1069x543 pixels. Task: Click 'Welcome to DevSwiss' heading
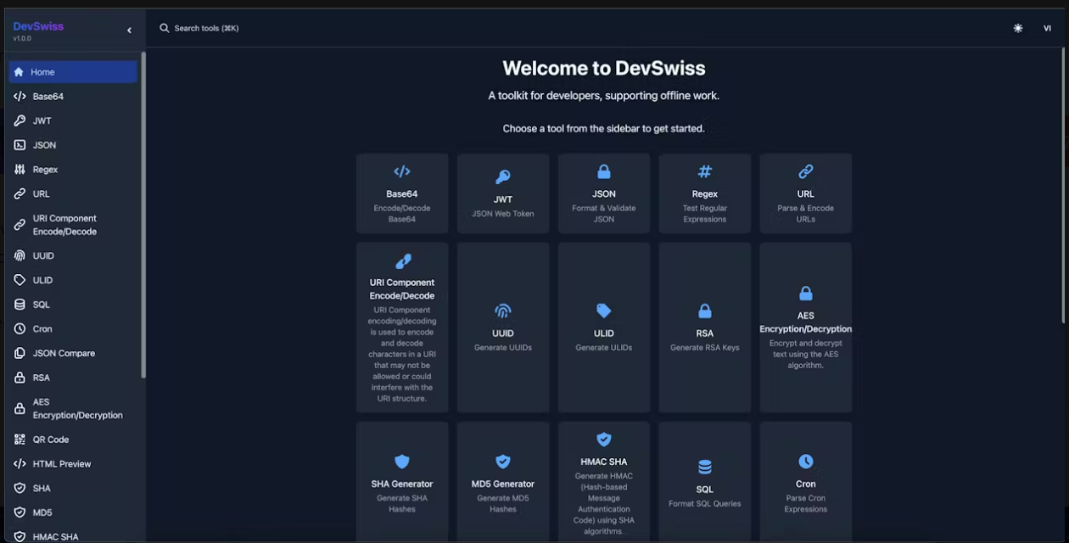604,69
